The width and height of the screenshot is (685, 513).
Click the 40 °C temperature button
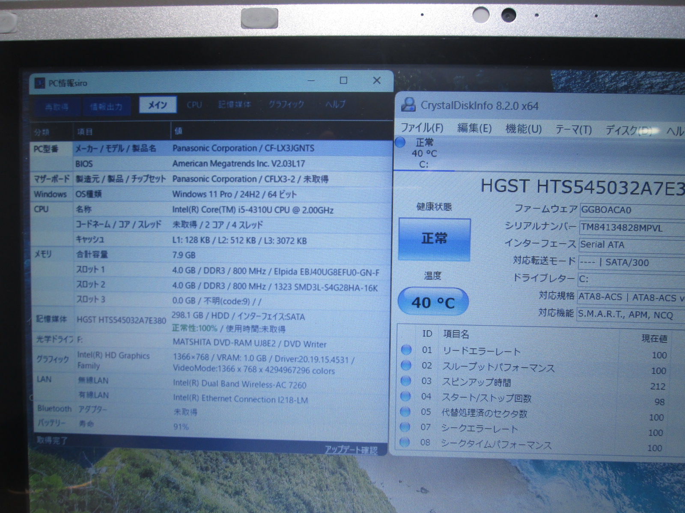click(433, 303)
